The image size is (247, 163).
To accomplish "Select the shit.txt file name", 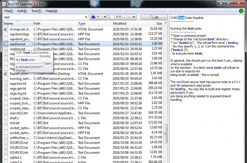I will pyautogui.click(x=15, y=123).
